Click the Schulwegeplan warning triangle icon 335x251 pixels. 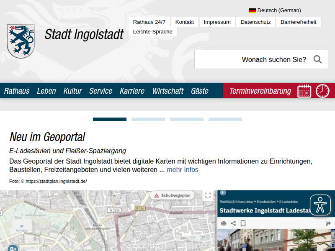157,195
